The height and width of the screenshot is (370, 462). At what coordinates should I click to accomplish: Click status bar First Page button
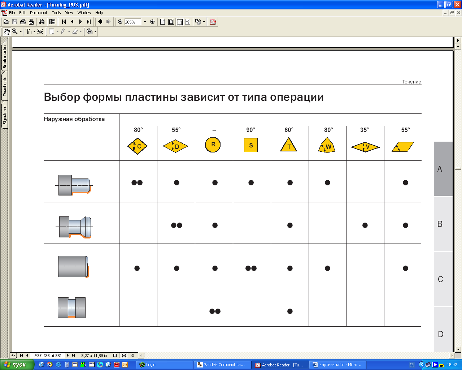pyautogui.click(x=21, y=356)
